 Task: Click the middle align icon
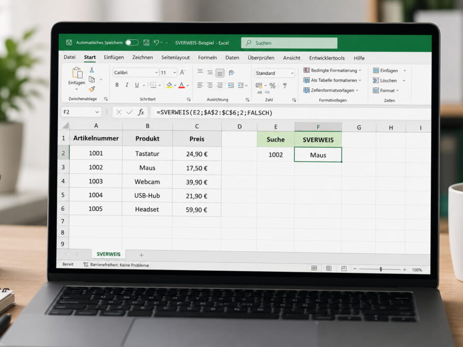(210, 73)
